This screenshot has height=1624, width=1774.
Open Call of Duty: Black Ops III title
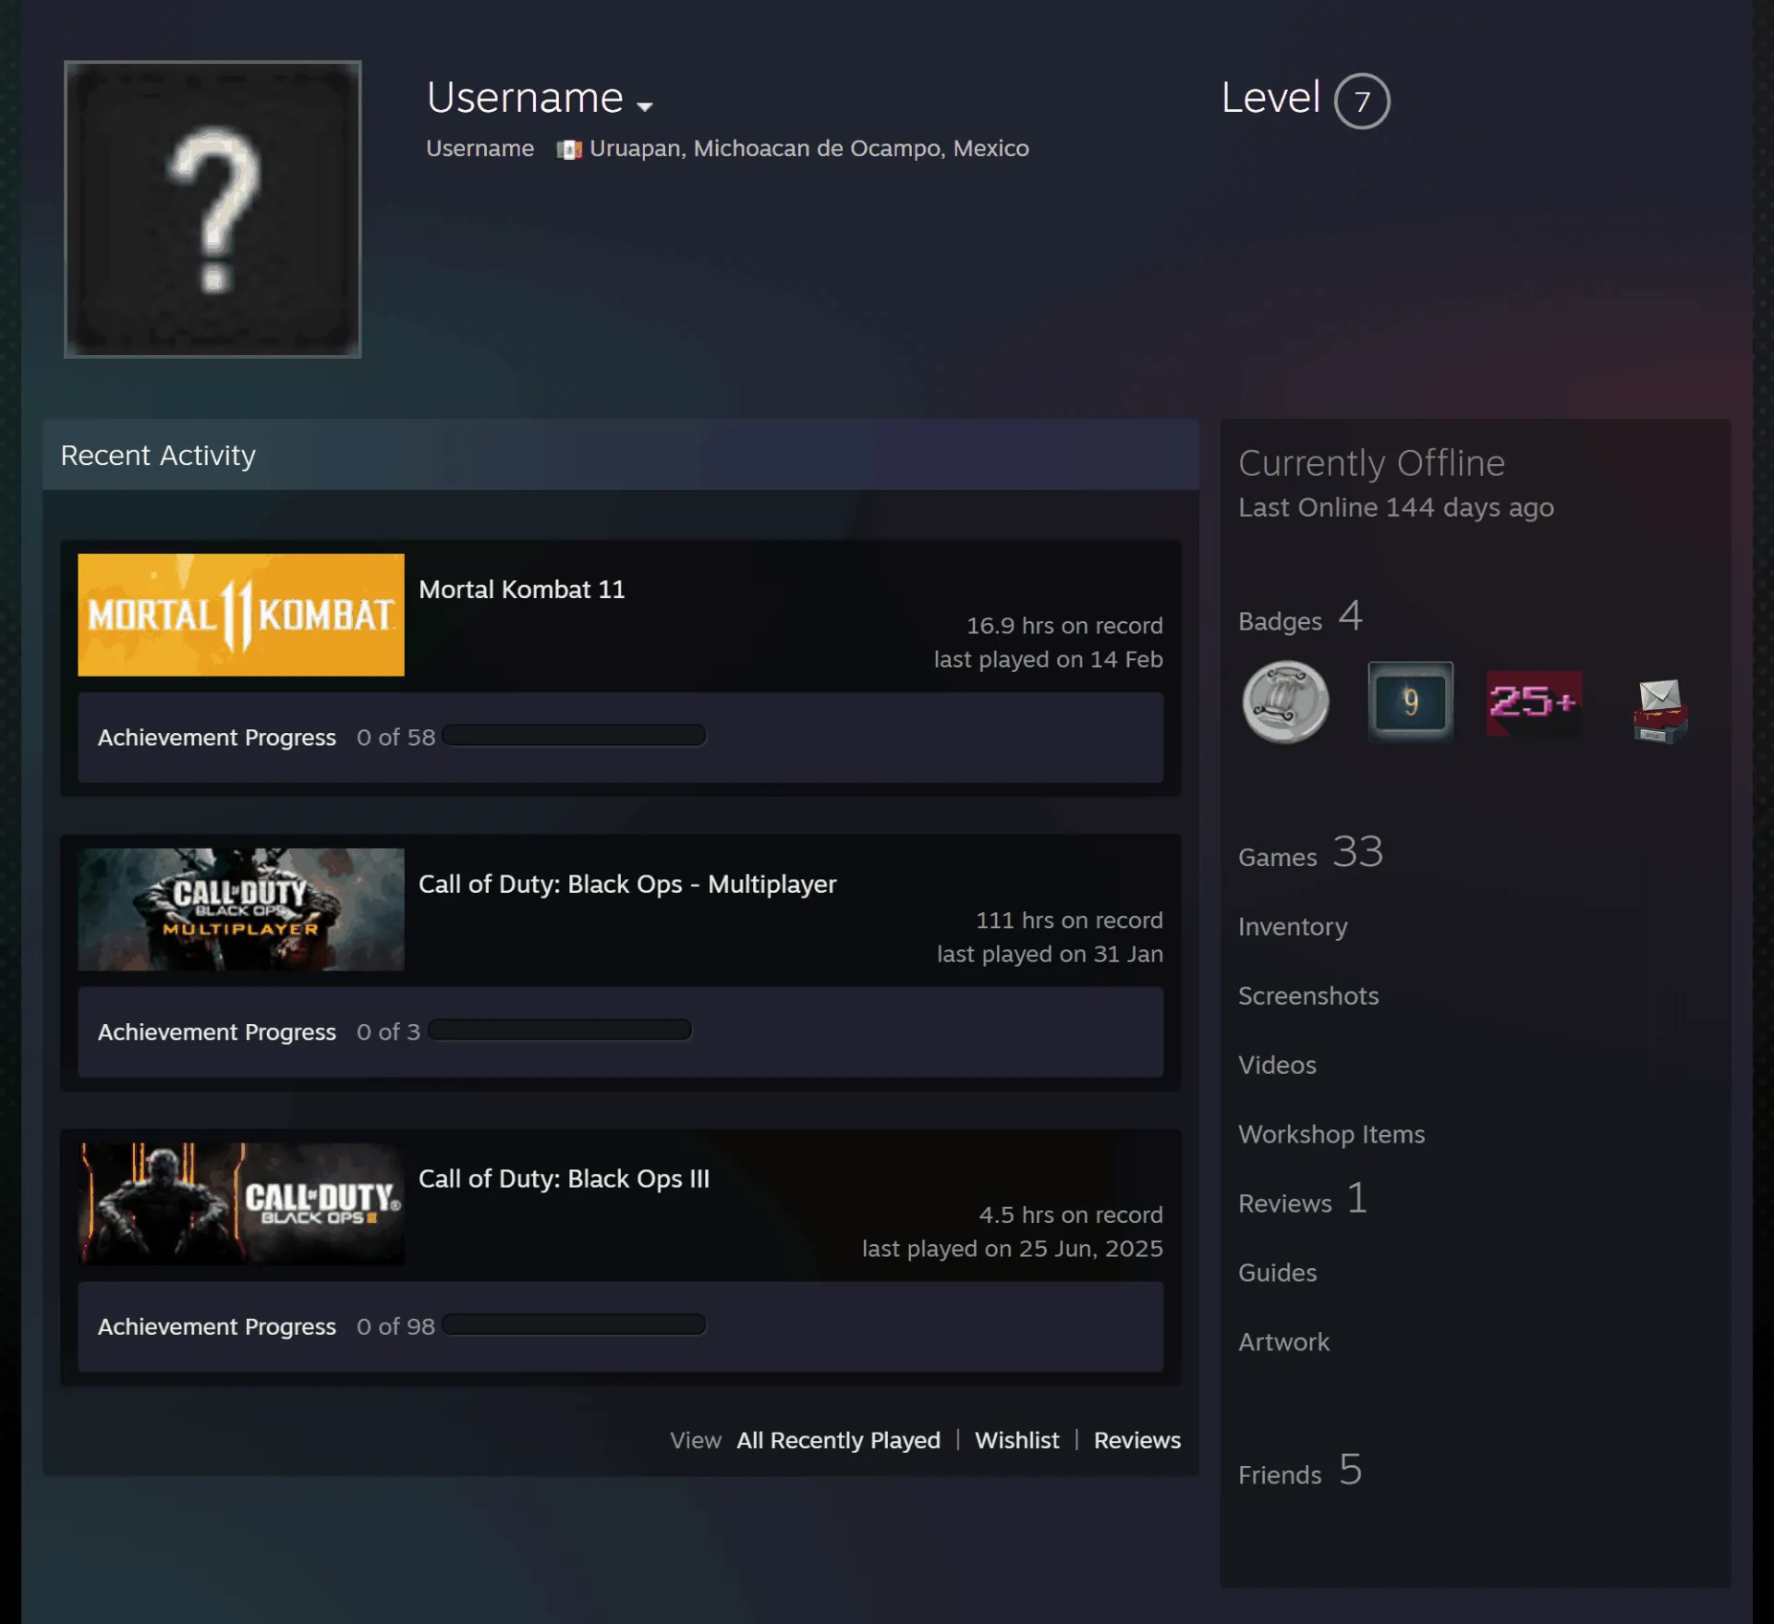point(564,1179)
